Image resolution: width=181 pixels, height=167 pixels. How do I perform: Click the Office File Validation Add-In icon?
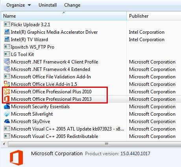pyautogui.click(x=7, y=76)
